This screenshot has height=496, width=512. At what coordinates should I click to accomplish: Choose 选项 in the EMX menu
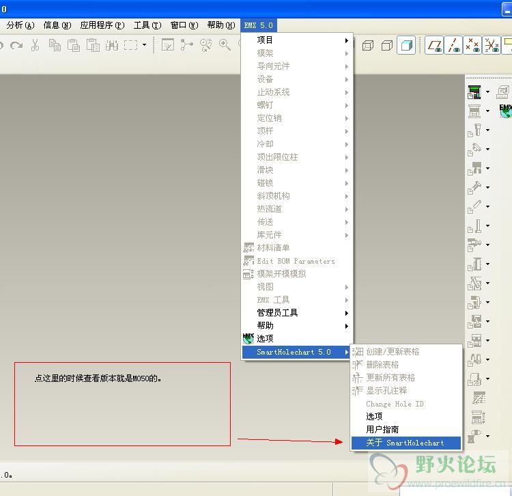pos(297,338)
